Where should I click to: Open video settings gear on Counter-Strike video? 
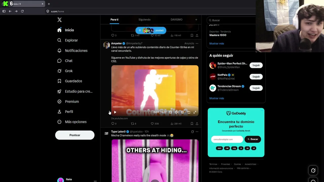[x=183, y=112]
